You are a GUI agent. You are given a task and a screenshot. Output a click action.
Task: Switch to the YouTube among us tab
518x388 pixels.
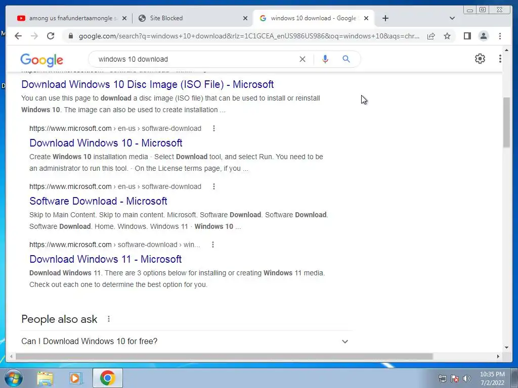[x=67, y=18]
